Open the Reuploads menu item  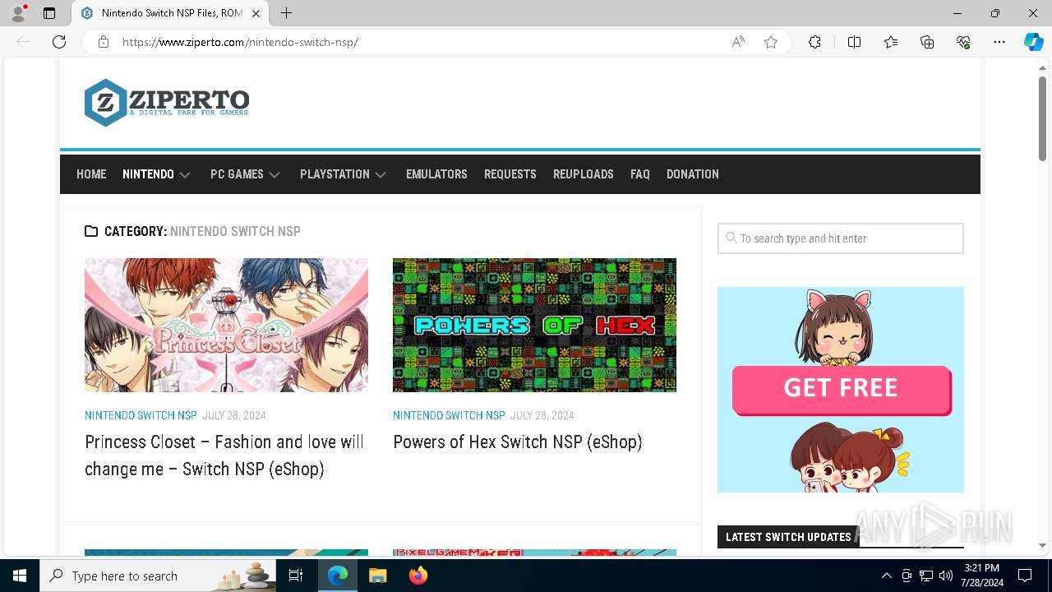584,174
